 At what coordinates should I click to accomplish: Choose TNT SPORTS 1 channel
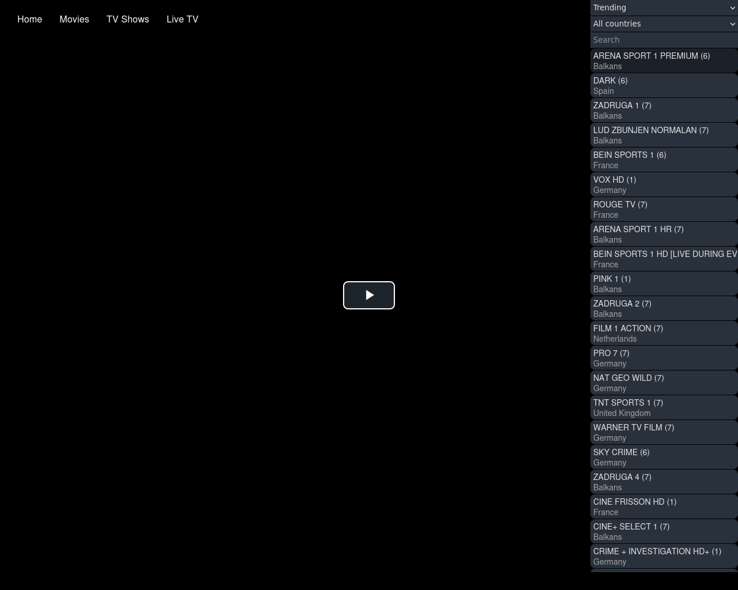tap(664, 407)
